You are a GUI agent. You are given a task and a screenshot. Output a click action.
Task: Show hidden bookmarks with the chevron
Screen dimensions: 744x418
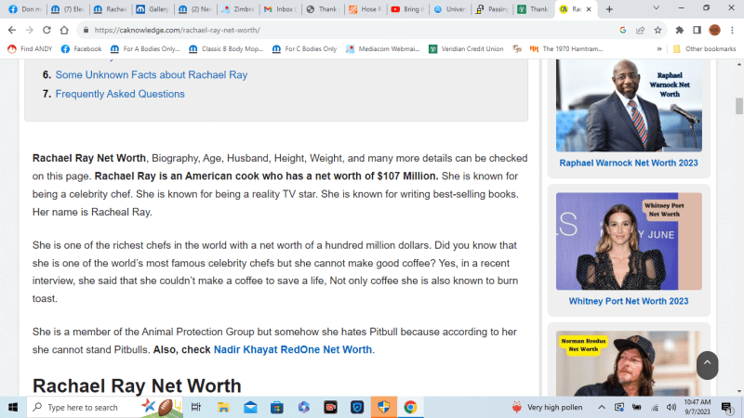(x=659, y=49)
